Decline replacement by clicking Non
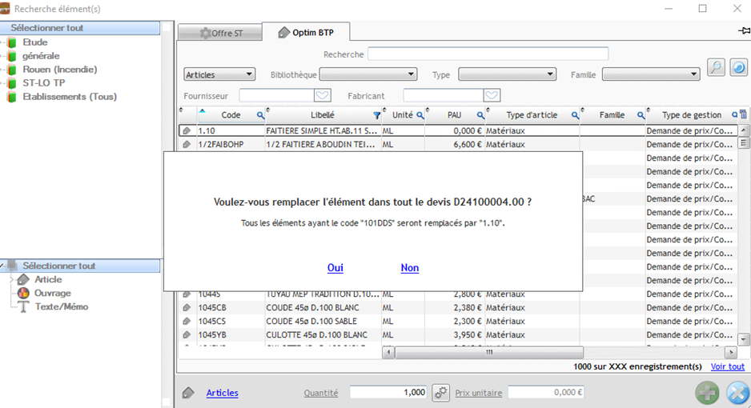This screenshot has width=751, height=408. (409, 268)
